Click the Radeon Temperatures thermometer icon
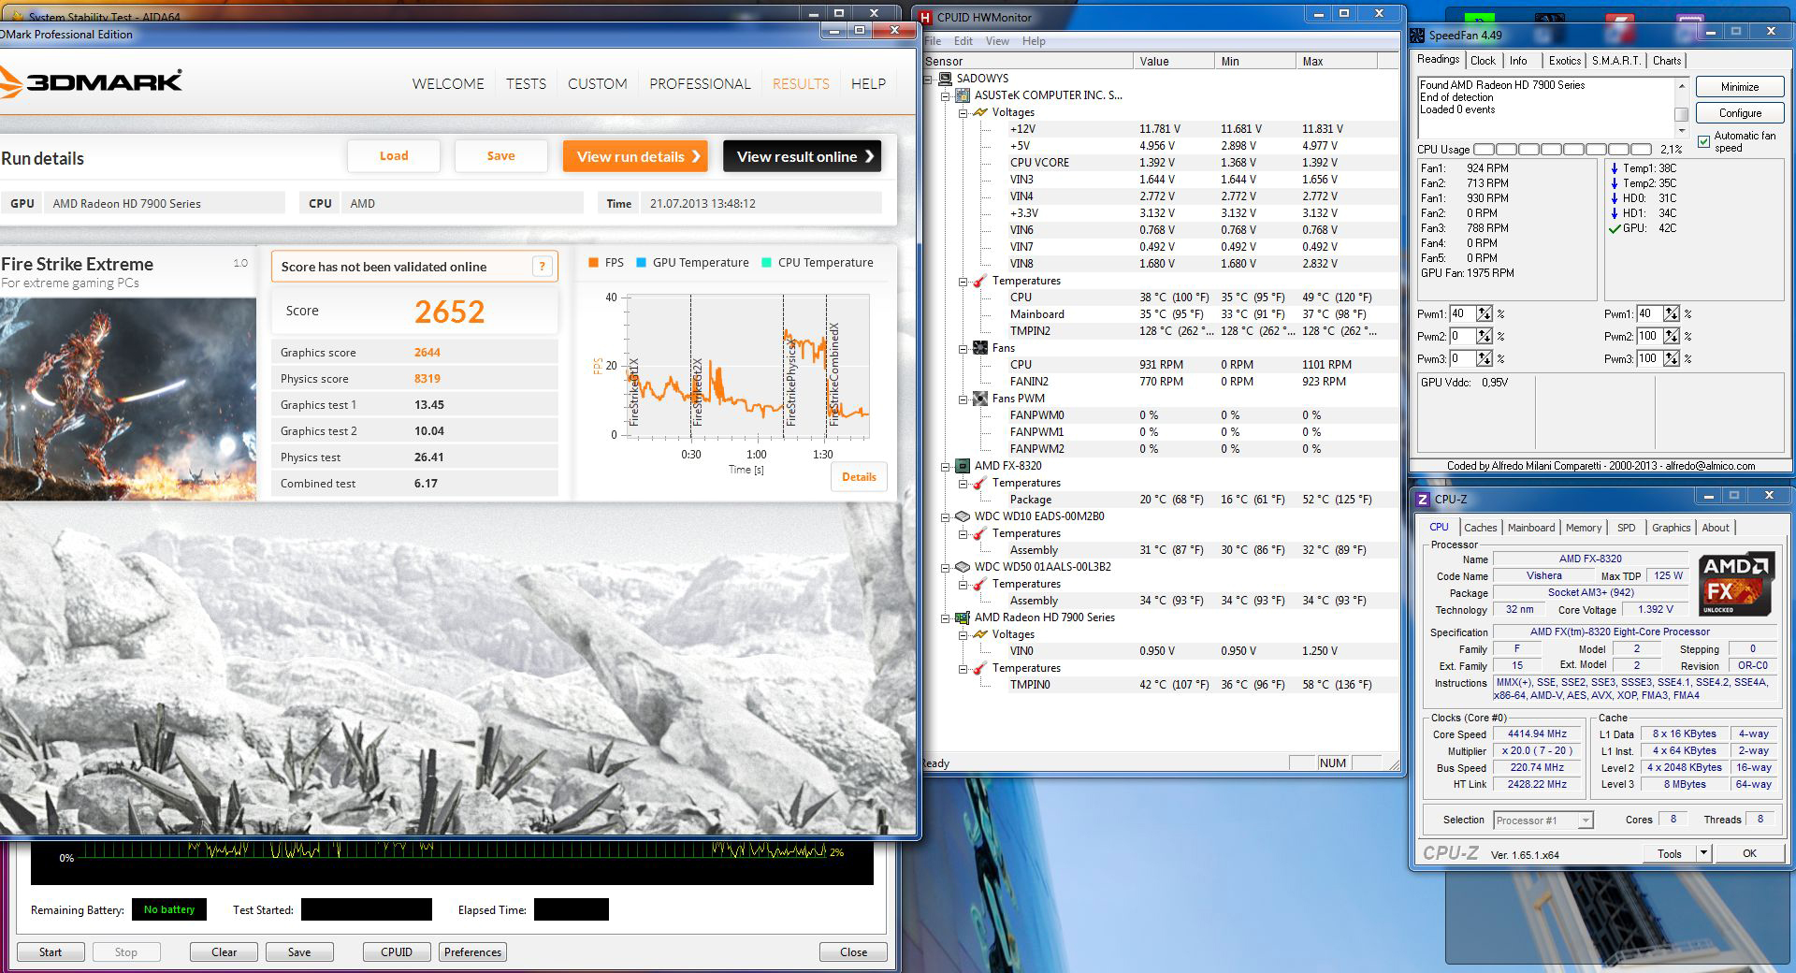 tap(979, 668)
